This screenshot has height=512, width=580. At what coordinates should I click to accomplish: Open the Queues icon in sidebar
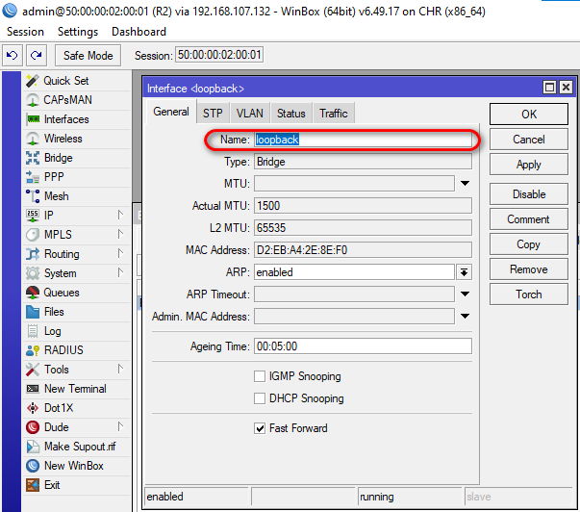(x=33, y=293)
